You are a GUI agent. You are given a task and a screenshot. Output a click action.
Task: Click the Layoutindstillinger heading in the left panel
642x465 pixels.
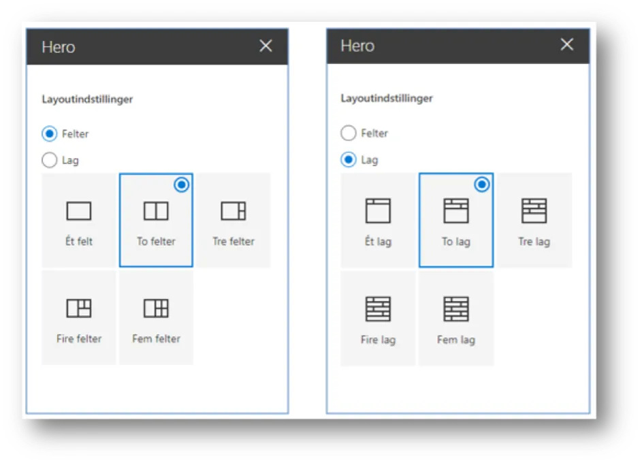87,99
